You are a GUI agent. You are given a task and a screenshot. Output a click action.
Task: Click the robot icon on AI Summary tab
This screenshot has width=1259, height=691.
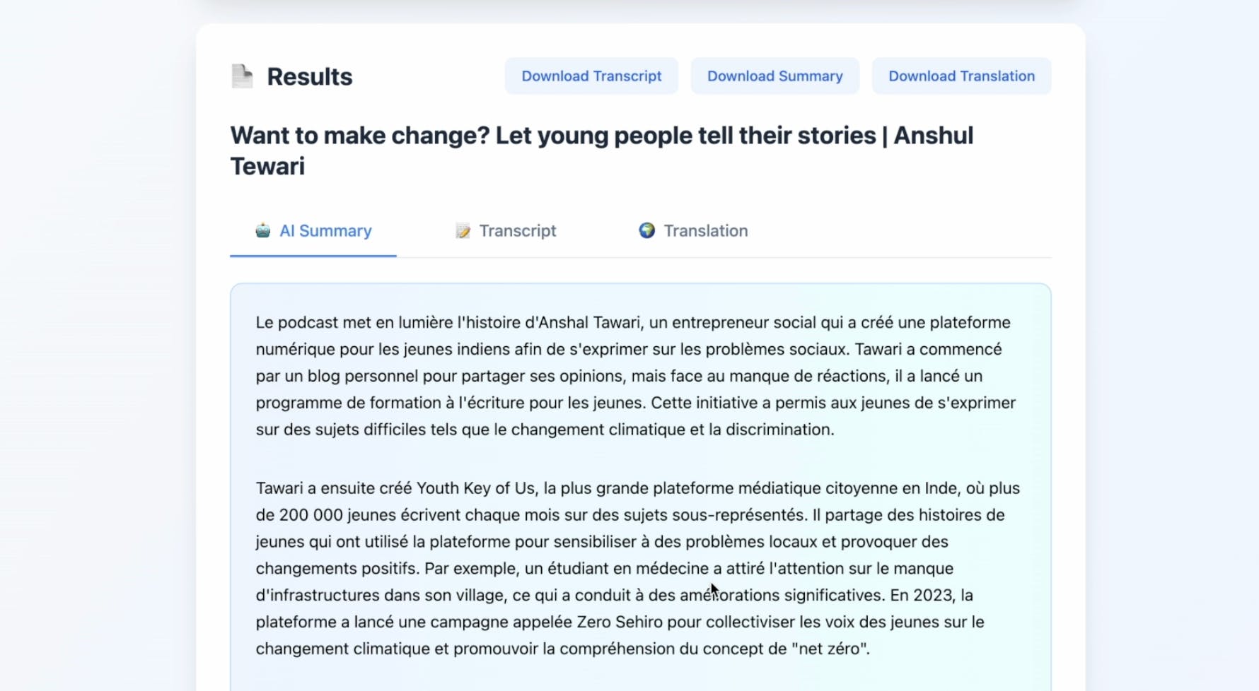click(263, 230)
